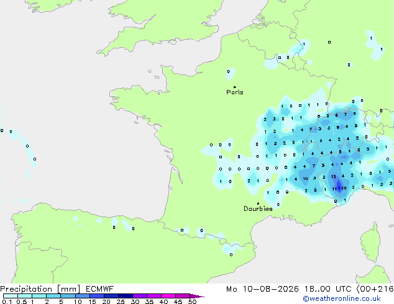Select the Dourbies city label
Image resolution: width=394 pixels, height=304 pixels.
click(258, 208)
